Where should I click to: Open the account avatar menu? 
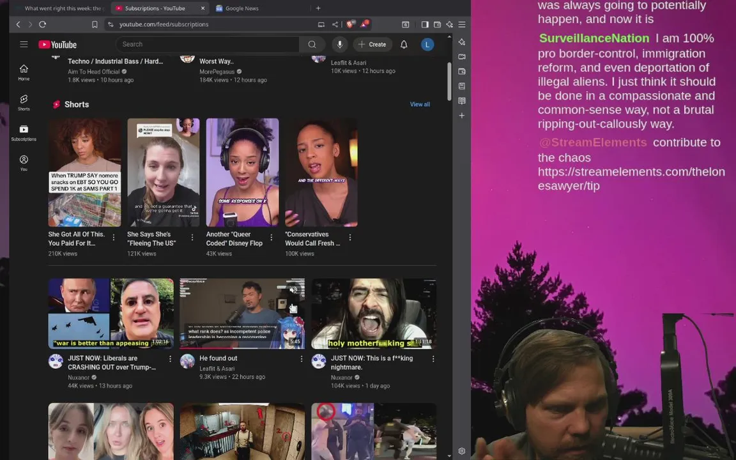[427, 45]
